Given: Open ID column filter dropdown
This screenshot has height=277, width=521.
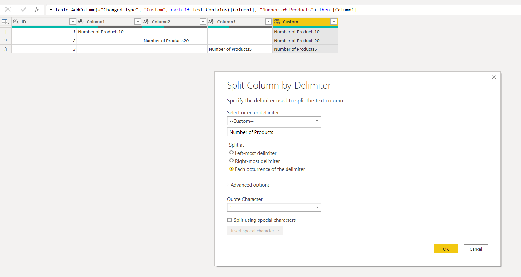Looking at the screenshot, I should [73, 22].
